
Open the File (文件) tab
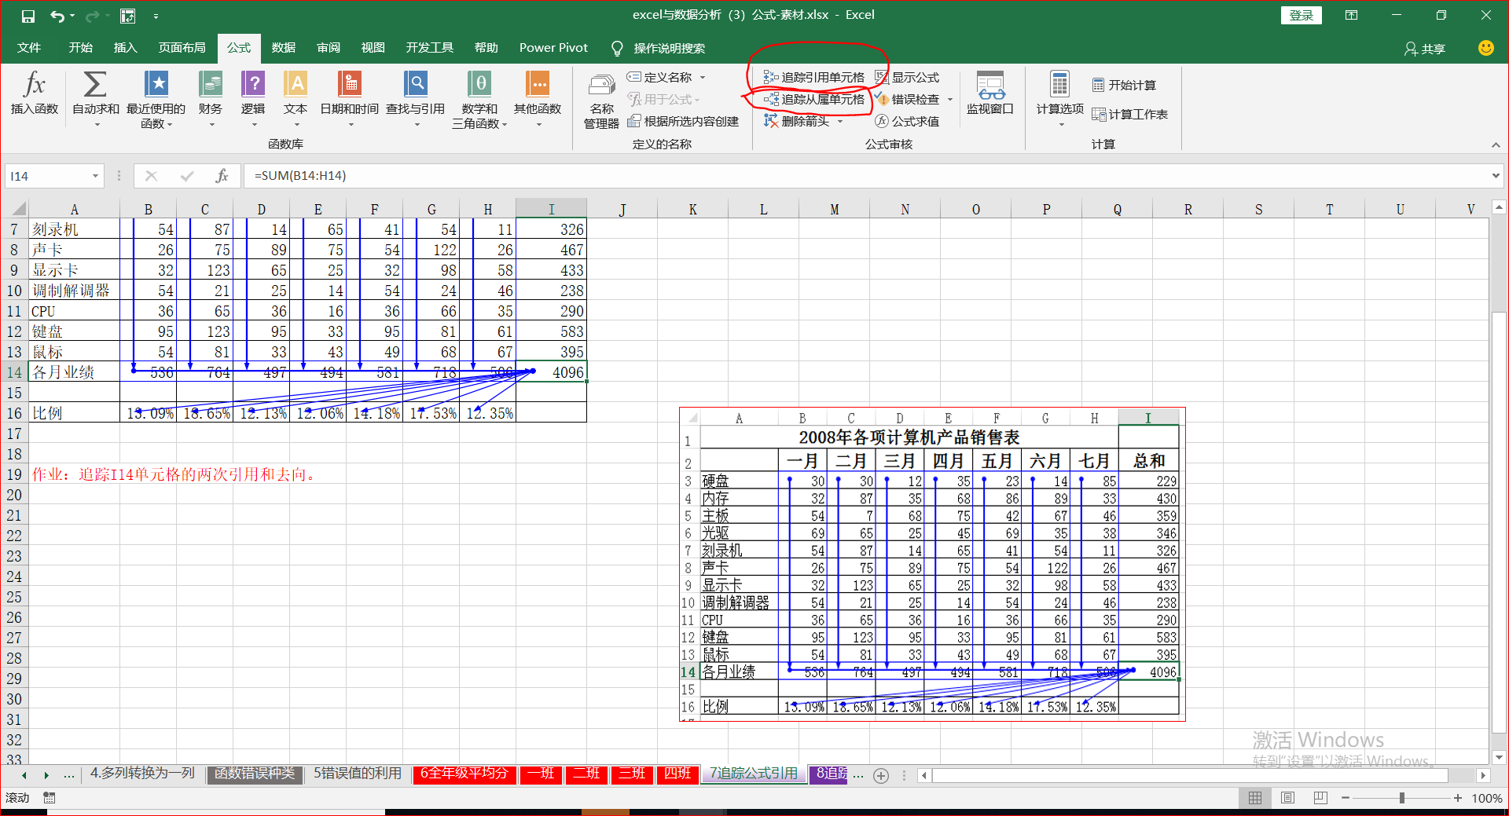pyautogui.click(x=29, y=48)
